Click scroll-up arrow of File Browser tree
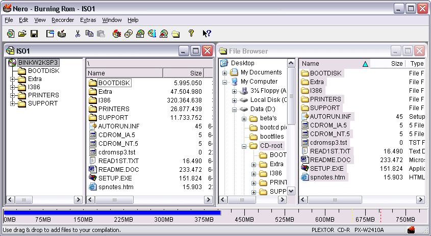The height and width of the screenshot is (236, 431). click(291, 64)
